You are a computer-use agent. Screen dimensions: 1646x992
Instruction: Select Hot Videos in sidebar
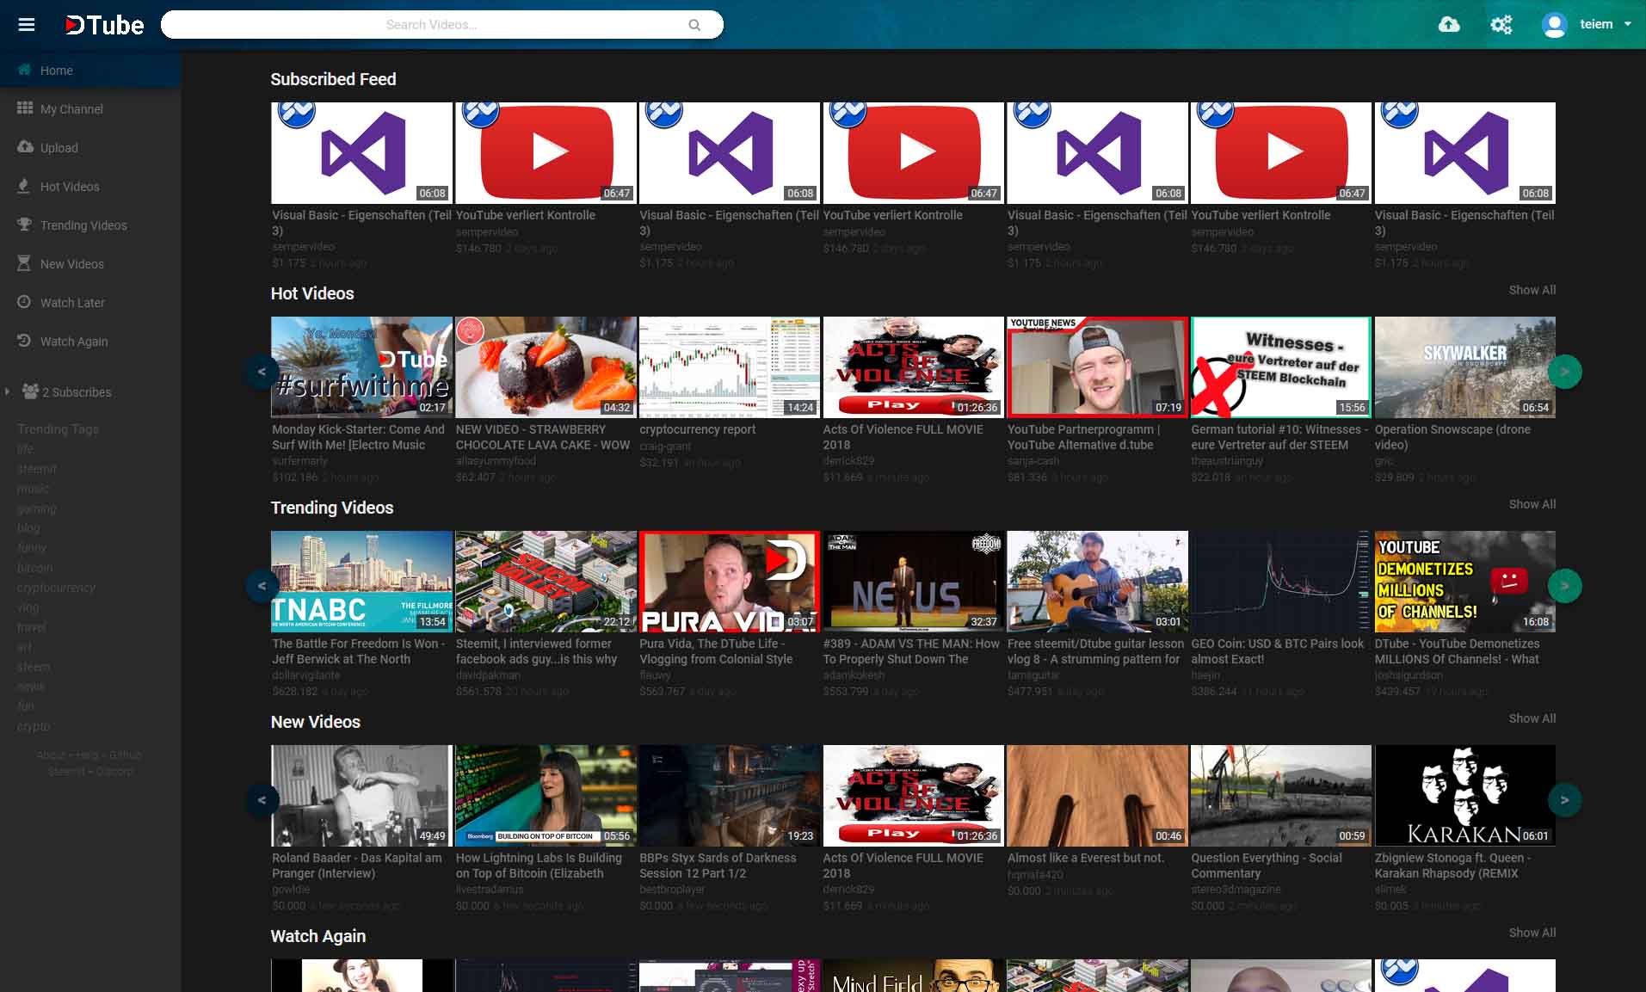(69, 187)
